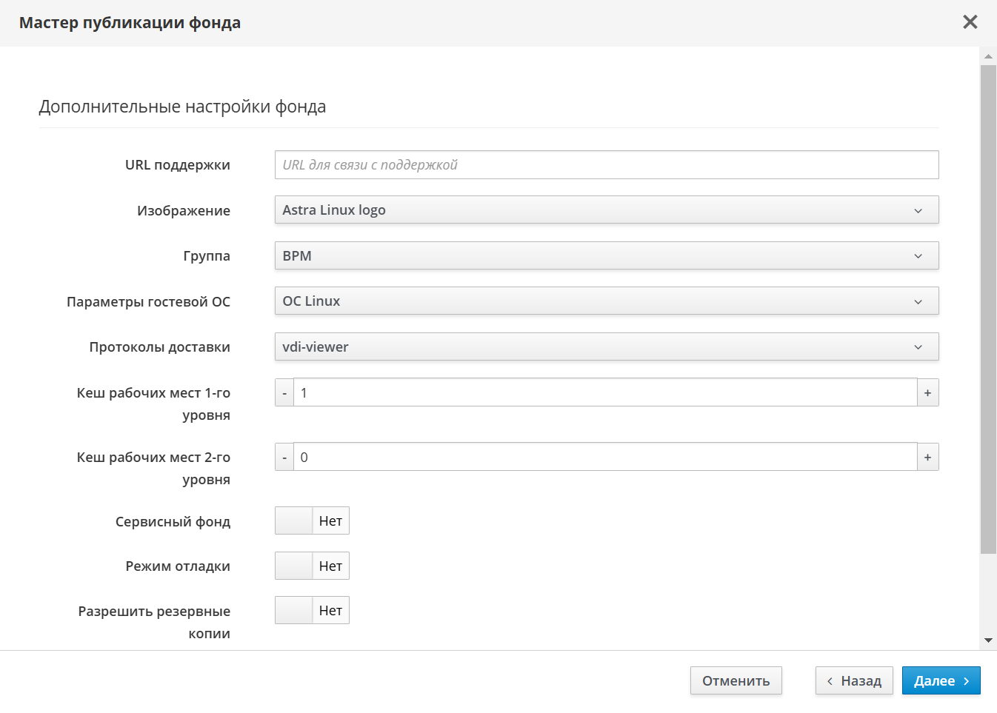Image resolution: width=997 pixels, height=713 pixels.
Task: Open the Изображение dropdown showing Astra Linux logo
Action: 606,210
